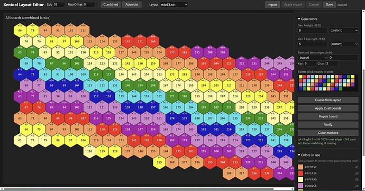Select green hex pad with pitch 65
This screenshot has width=365, height=191.
pos(20,52)
